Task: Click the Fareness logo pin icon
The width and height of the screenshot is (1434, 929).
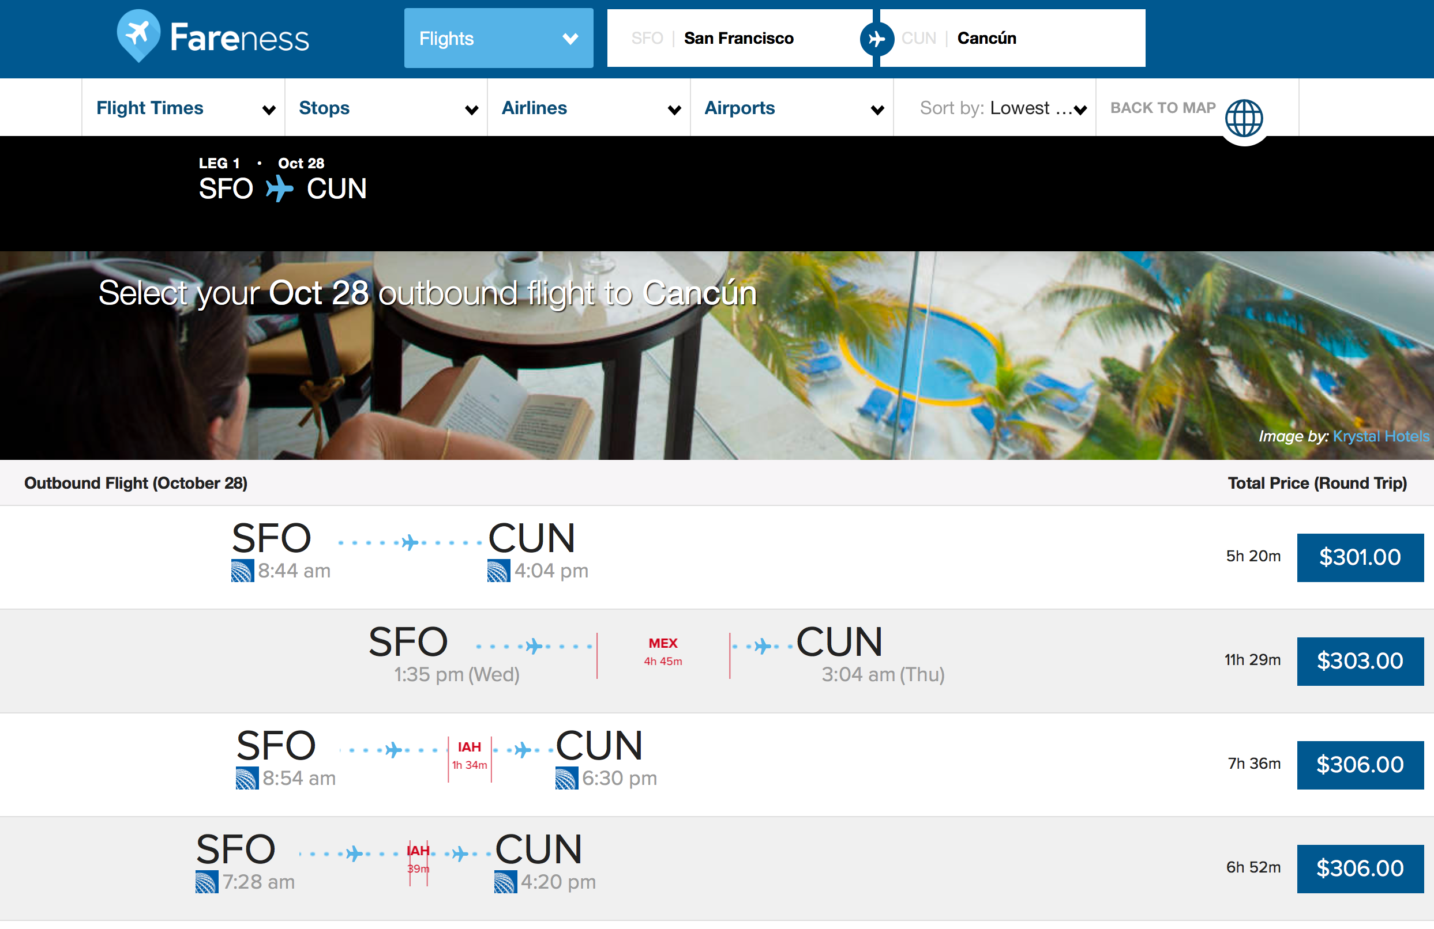Action: pos(138,35)
